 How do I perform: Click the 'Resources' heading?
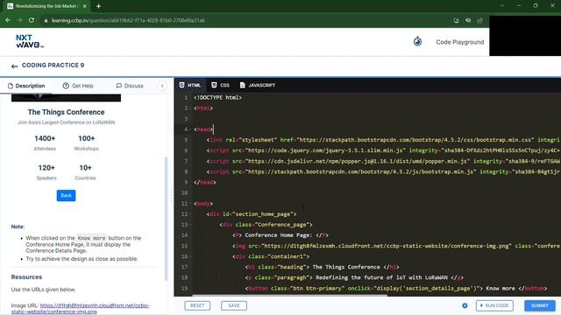26,277
